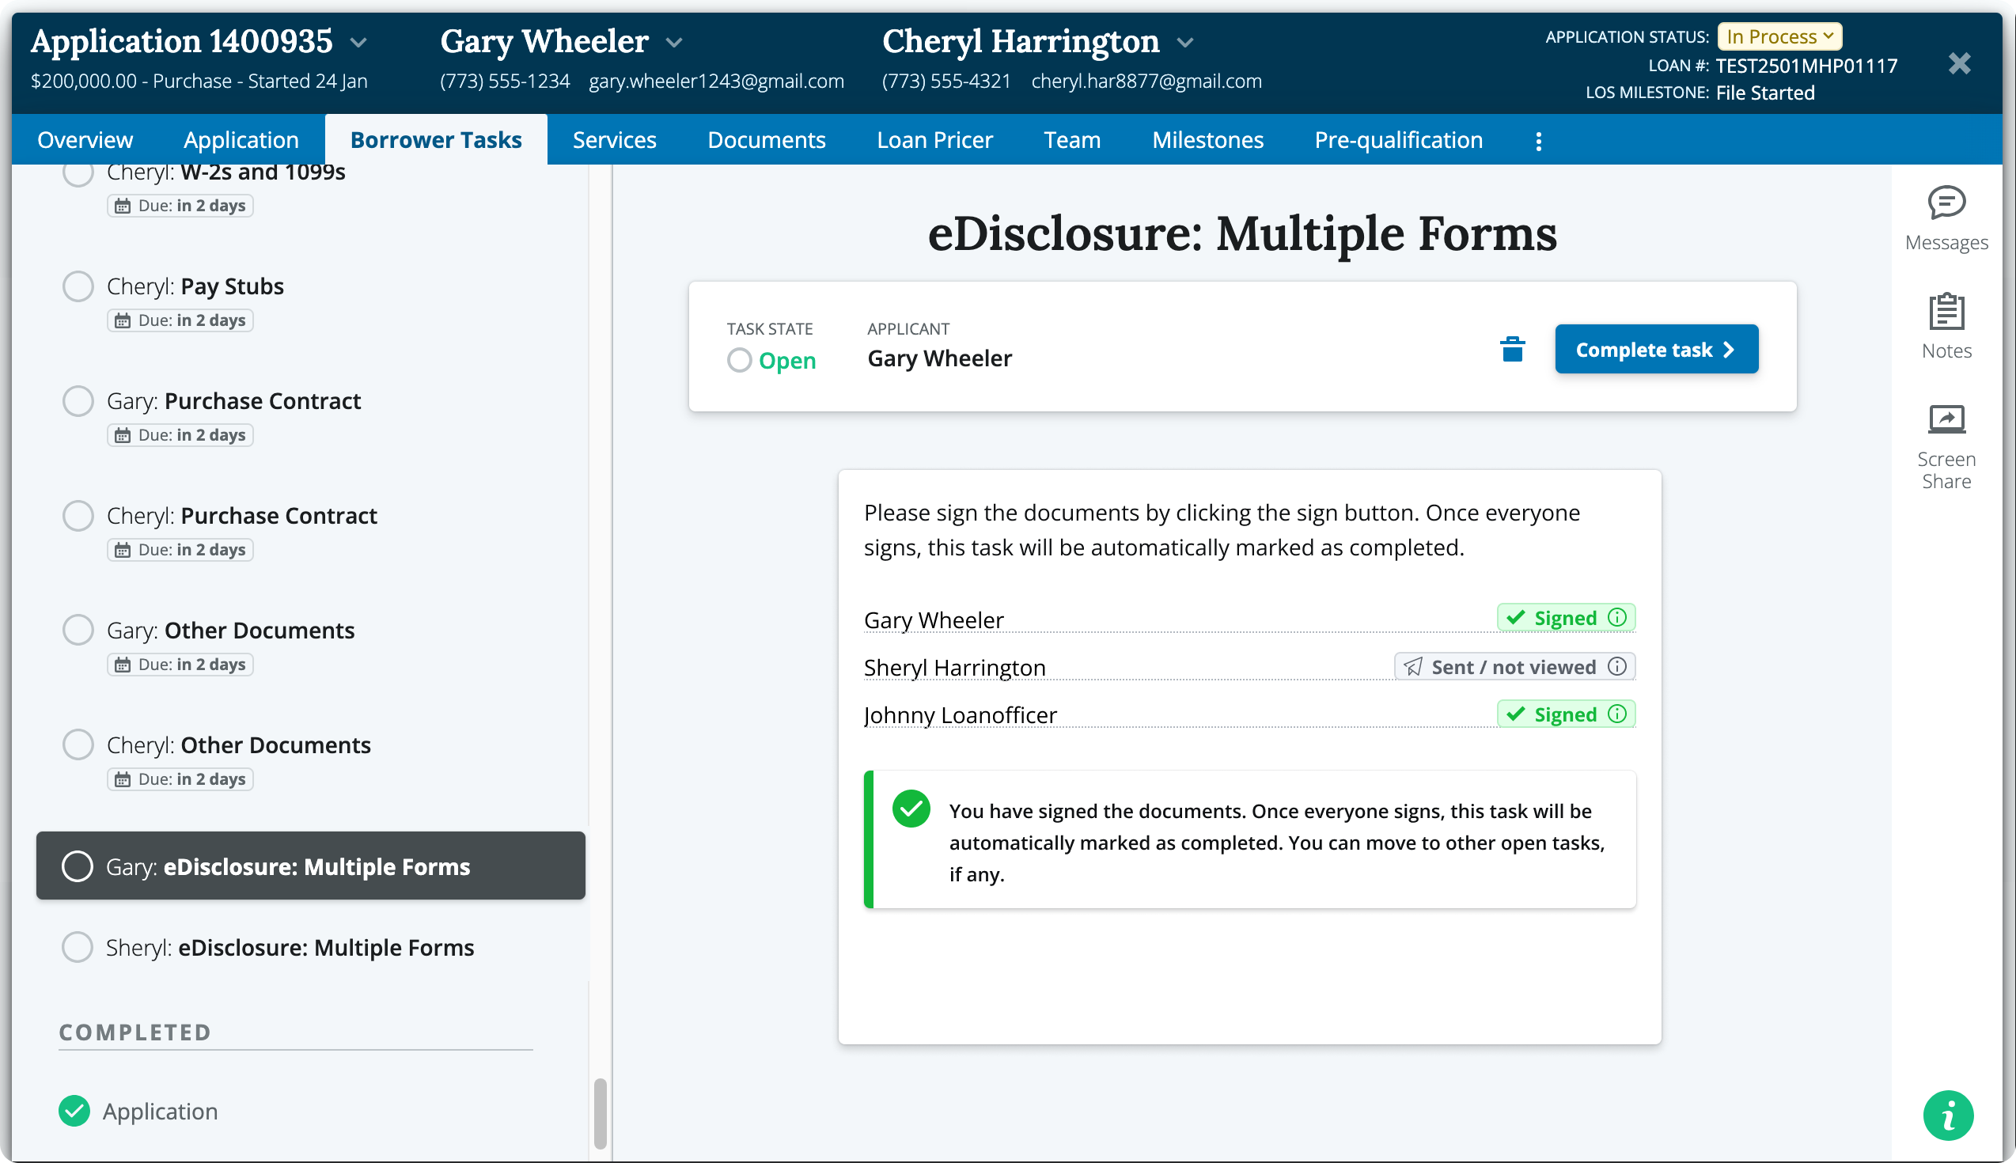The width and height of the screenshot is (2016, 1163).
Task: Click the trash icon to delete task
Action: 1512,350
